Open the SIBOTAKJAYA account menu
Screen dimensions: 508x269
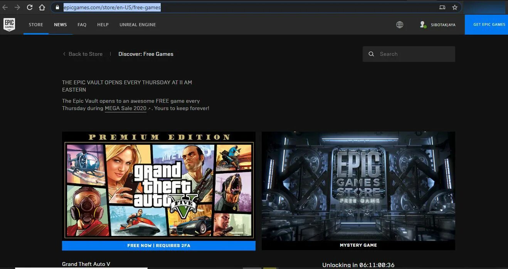pyautogui.click(x=443, y=25)
